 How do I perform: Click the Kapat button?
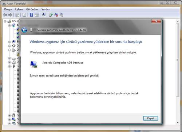151,118
